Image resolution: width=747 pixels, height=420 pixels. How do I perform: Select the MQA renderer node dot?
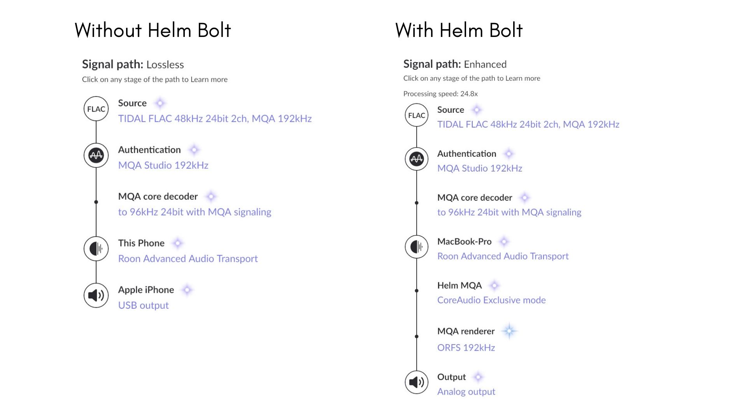pos(417,336)
